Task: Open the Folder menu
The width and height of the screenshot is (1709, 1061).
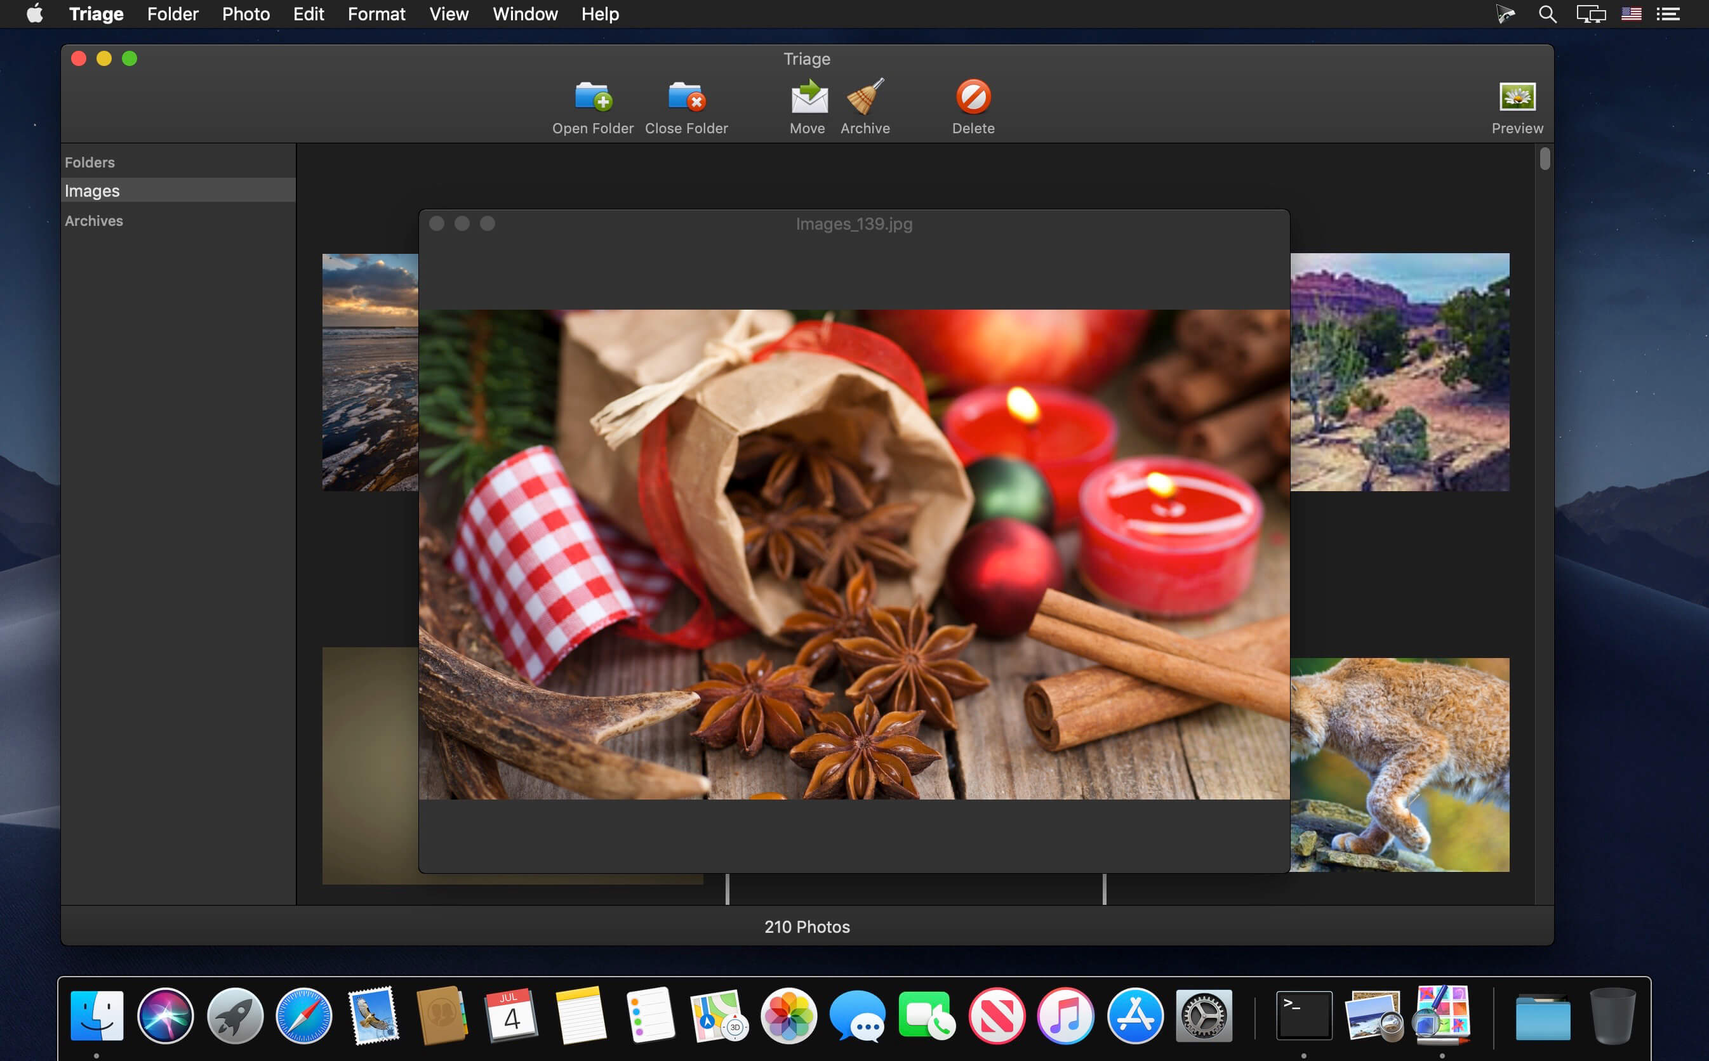Action: click(x=173, y=14)
